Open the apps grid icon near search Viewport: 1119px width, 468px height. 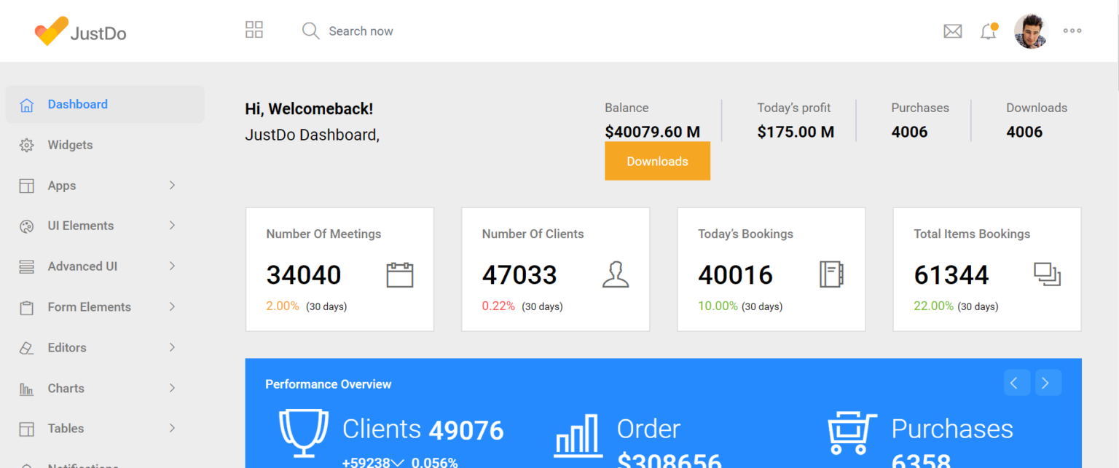point(254,29)
